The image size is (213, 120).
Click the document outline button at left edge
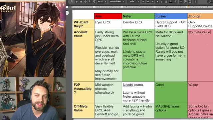[67, 13]
